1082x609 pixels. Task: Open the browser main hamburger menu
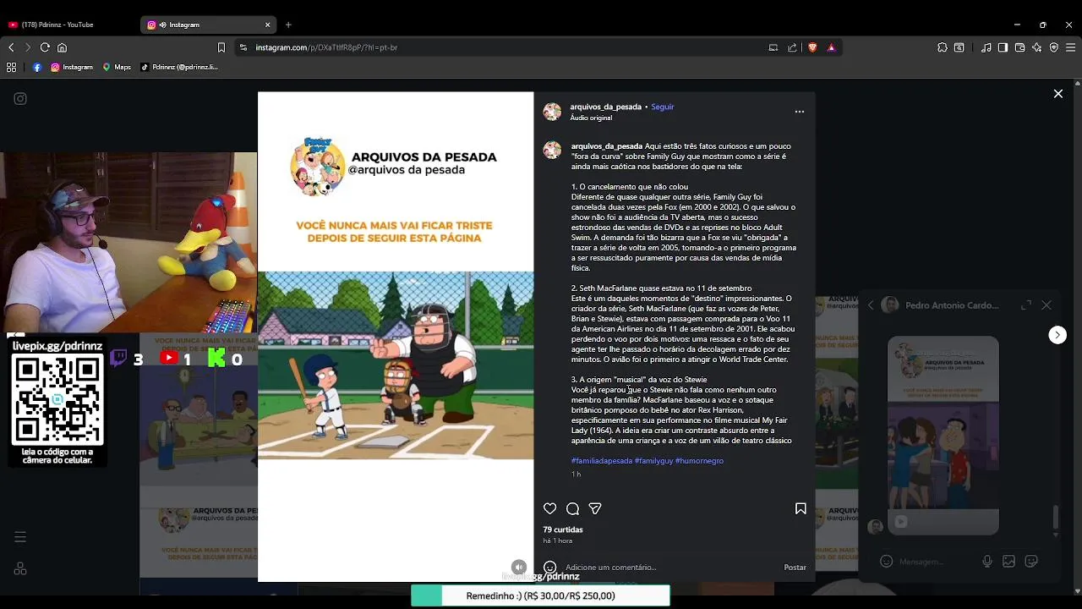(1069, 47)
